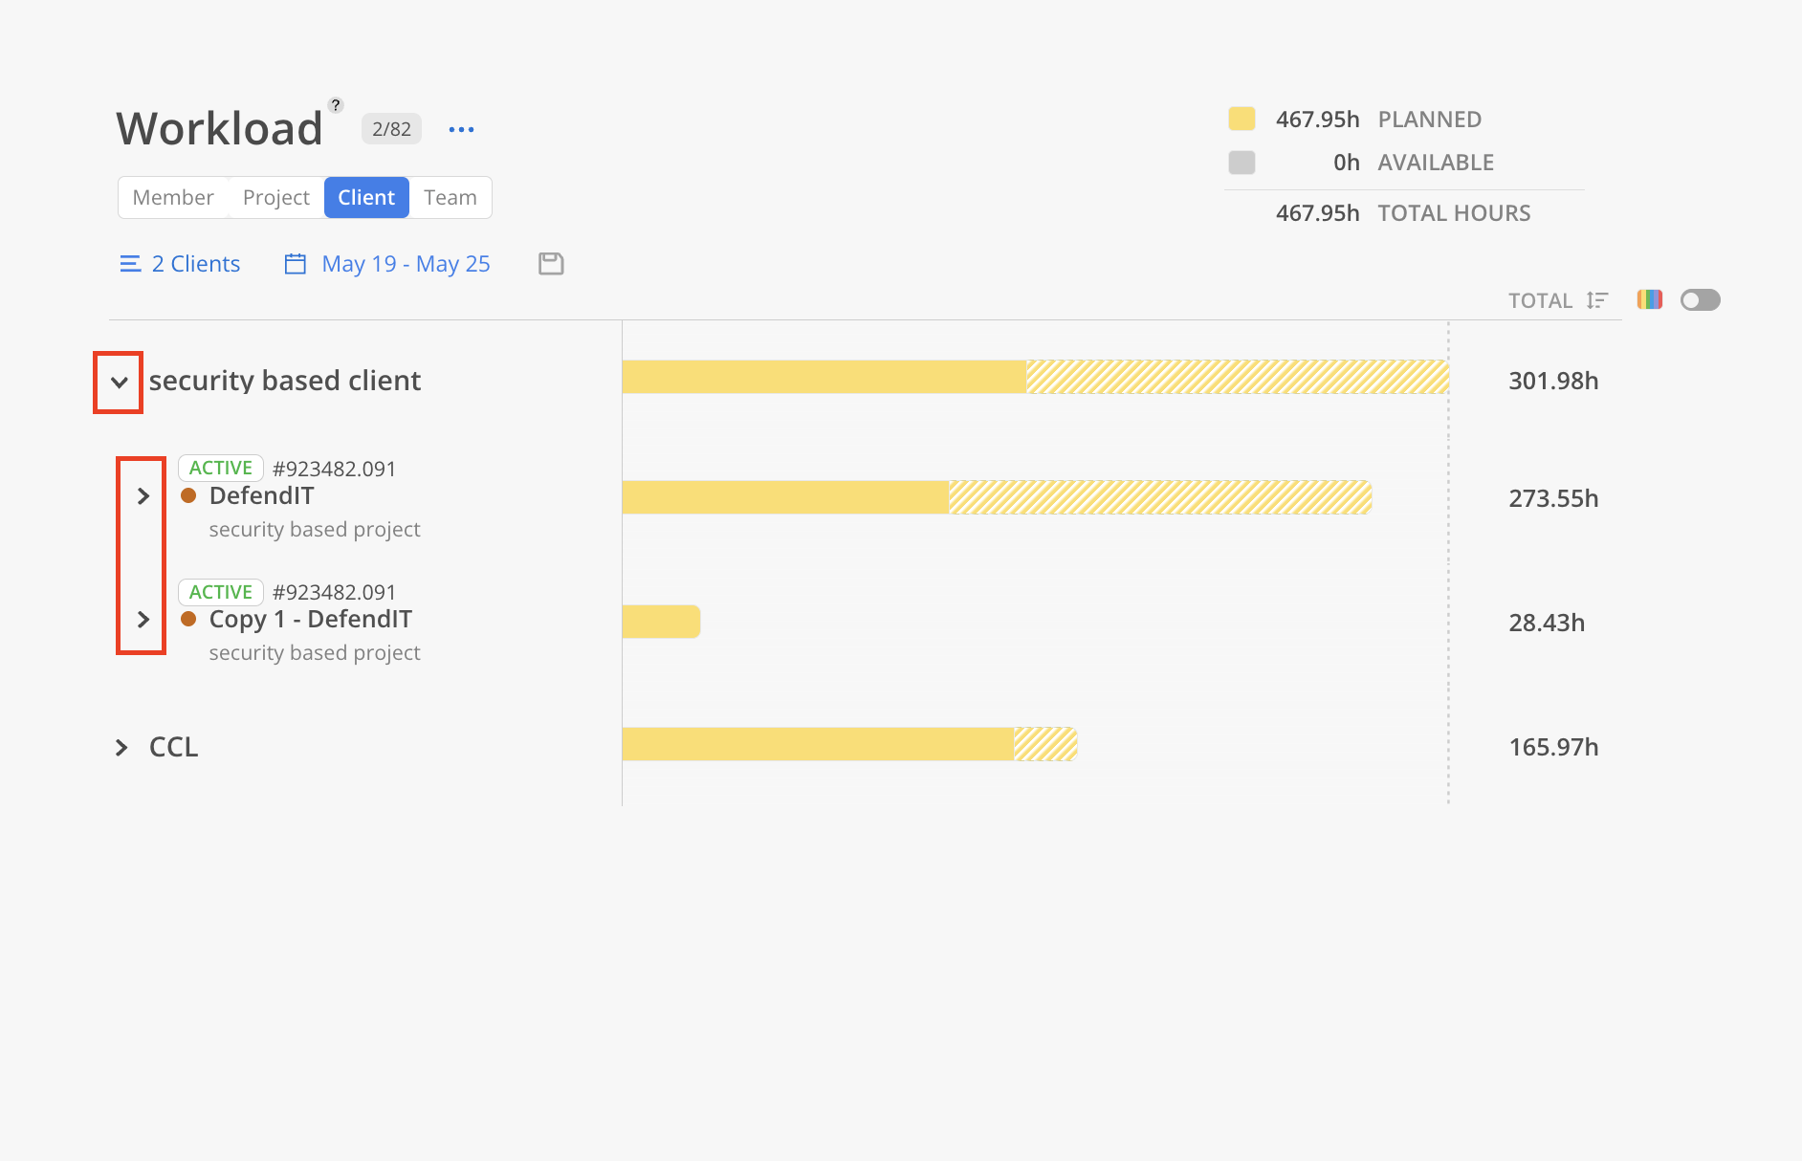Viewport: 1802px width, 1161px height.
Task: Flip the gray toggle switch near TOTAL
Action: click(x=1701, y=300)
